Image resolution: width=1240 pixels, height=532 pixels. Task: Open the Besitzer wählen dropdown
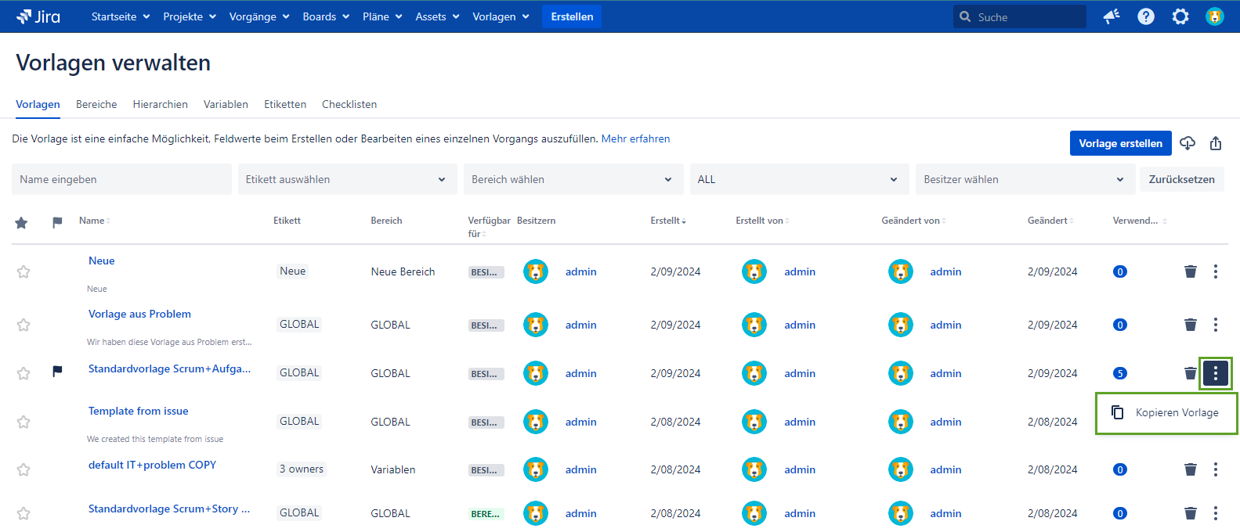pos(1025,179)
